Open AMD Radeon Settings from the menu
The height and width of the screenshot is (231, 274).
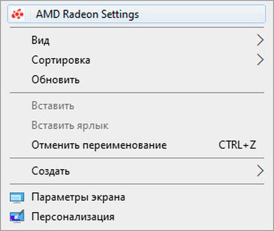(x=87, y=15)
